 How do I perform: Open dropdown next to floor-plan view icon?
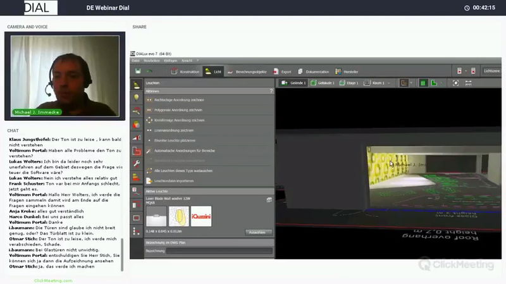click(x=412, y=83)
